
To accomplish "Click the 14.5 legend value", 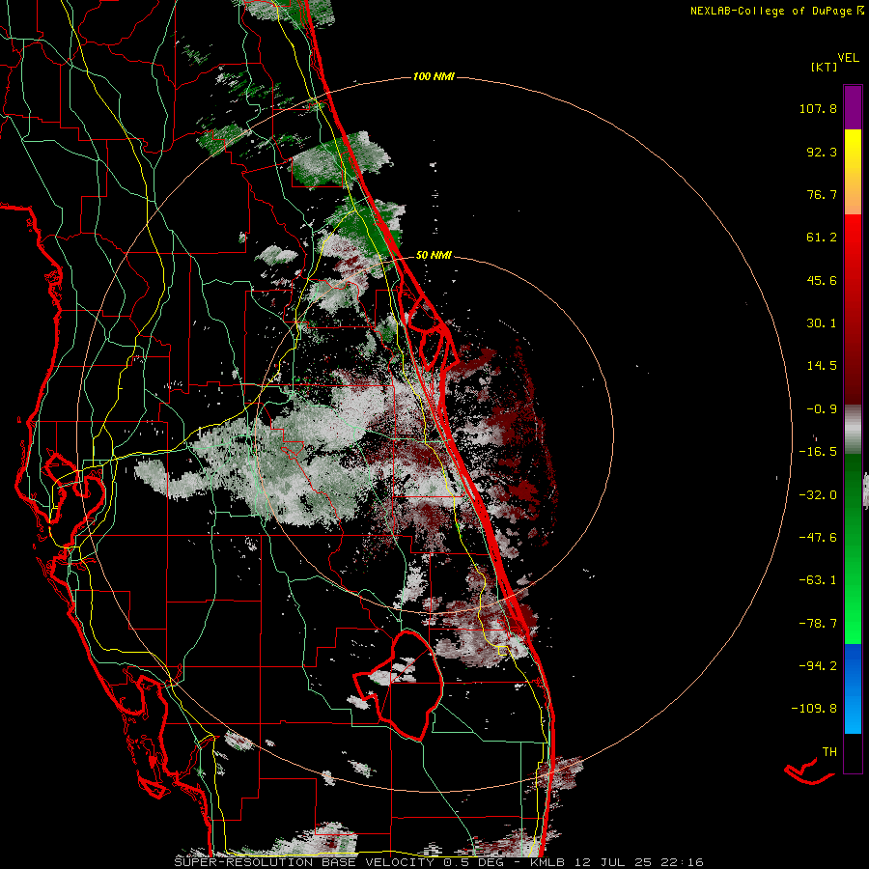I will pos(822,366).
